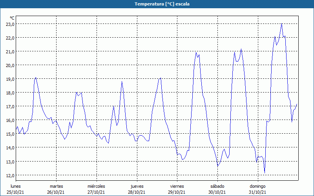Click the 'domingo' day label

(x=257, y=187)
